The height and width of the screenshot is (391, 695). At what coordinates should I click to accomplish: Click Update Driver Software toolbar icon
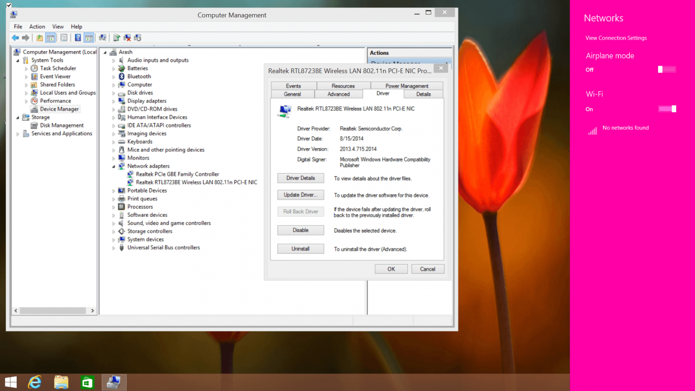(x=116, y=38)
